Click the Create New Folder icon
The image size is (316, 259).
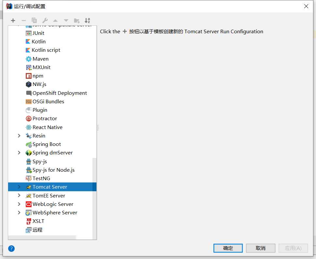point(77,20)
